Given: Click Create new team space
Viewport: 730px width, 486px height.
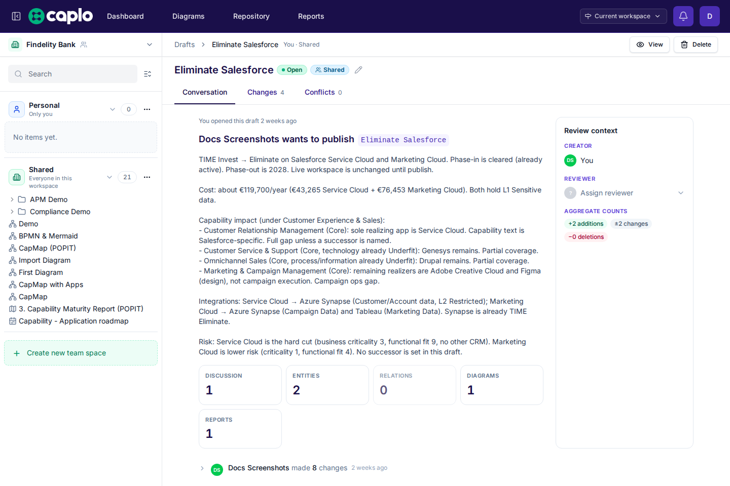Looking at the screenshot, I should tap(81, 353).
